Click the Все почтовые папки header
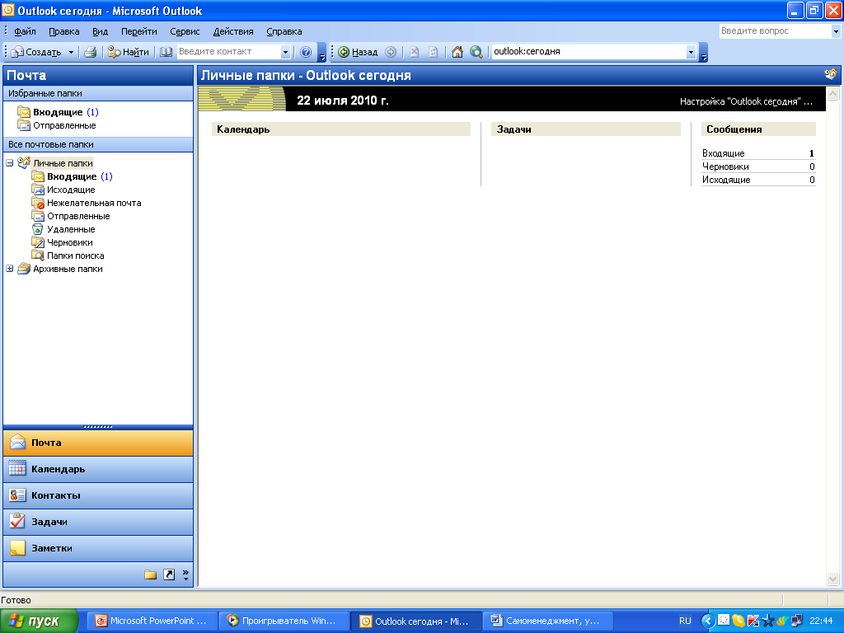 click(98, 145)
